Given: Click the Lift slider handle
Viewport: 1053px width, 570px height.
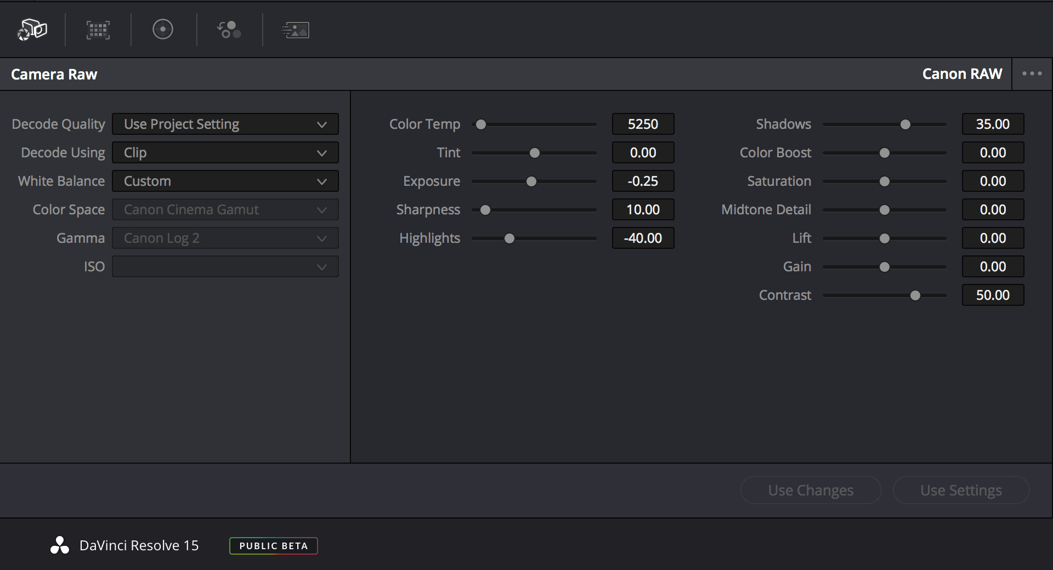Looking at the screenshot, I should tap(885, 238).
